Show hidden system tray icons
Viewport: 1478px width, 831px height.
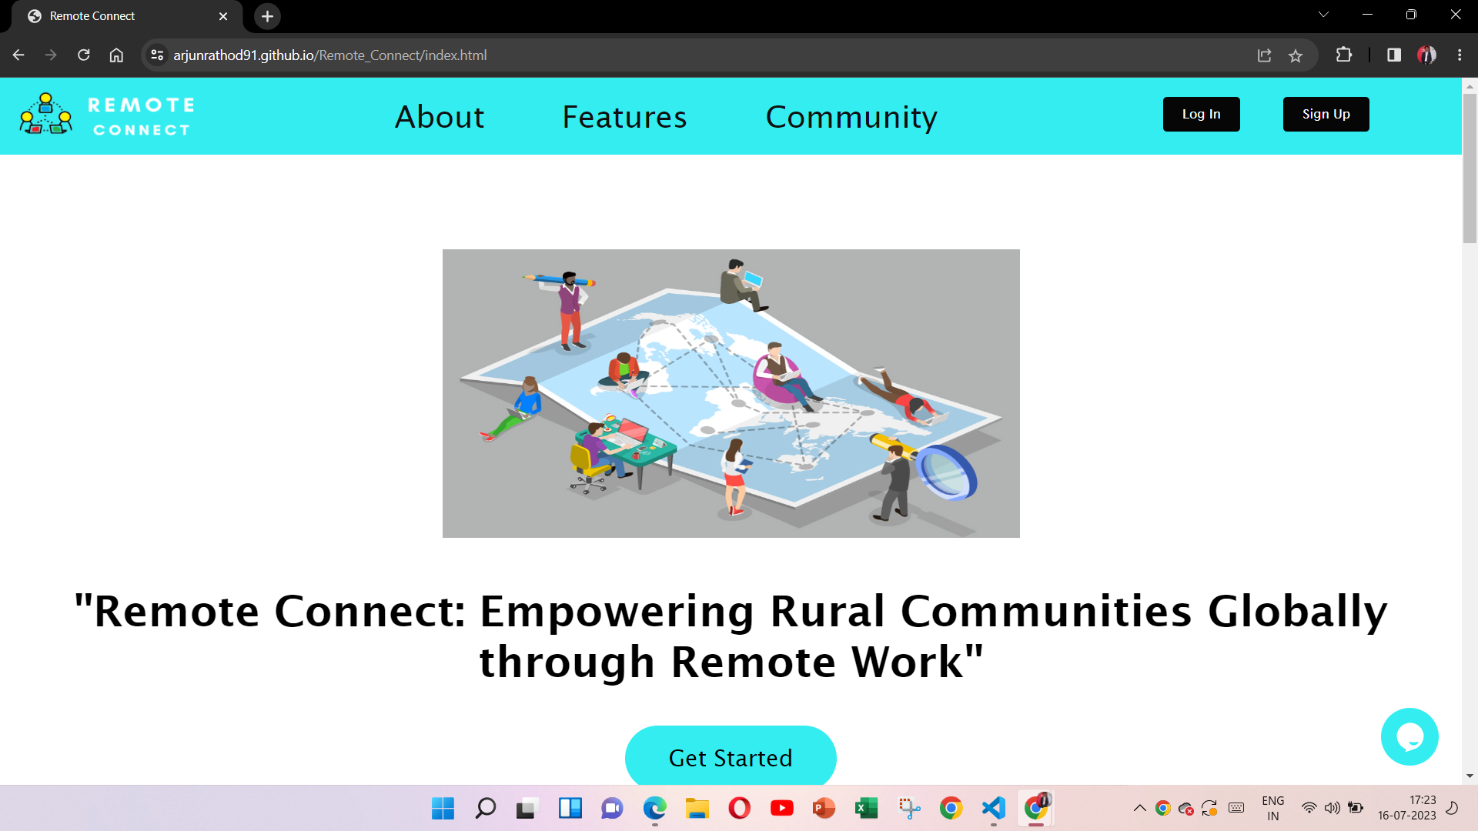click(x=1139, y=808)
